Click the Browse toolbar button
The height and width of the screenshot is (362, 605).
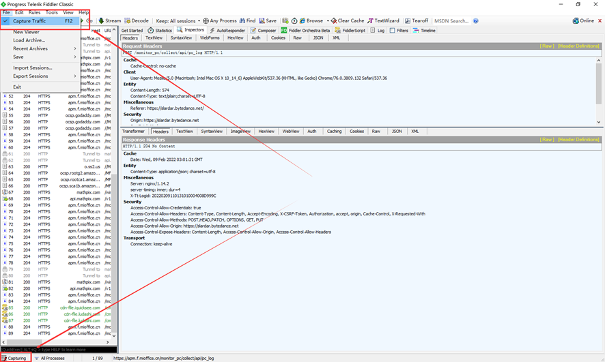click(x=311, y=21)
